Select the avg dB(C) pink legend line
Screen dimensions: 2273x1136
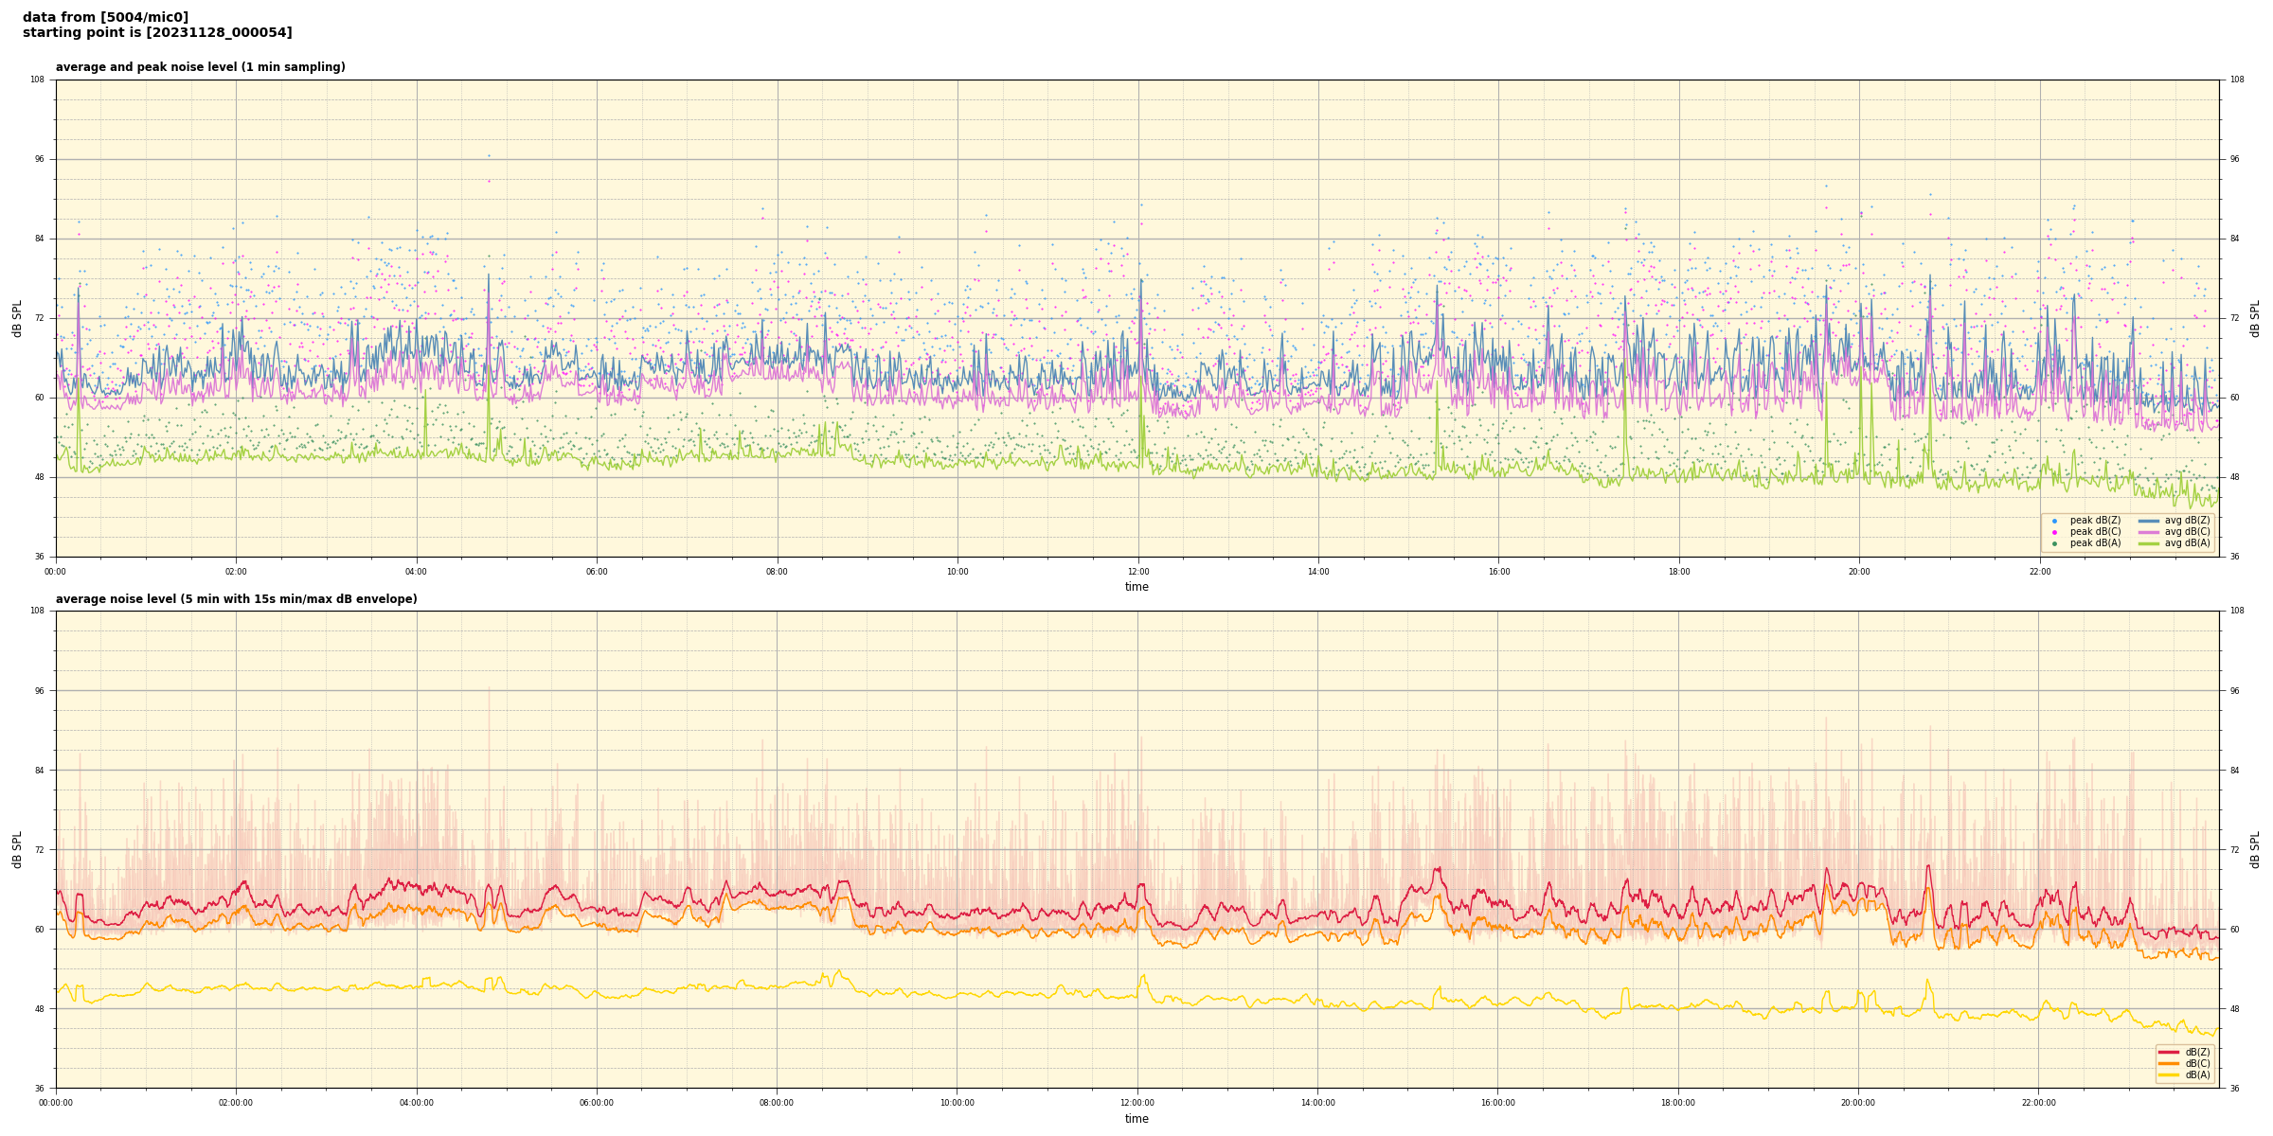2149,532
